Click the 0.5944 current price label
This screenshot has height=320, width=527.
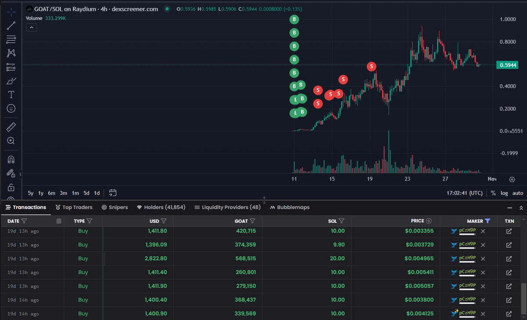click(507, 65)
